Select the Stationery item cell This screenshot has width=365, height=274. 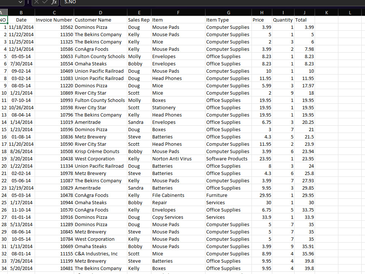[x=178, y=108]
